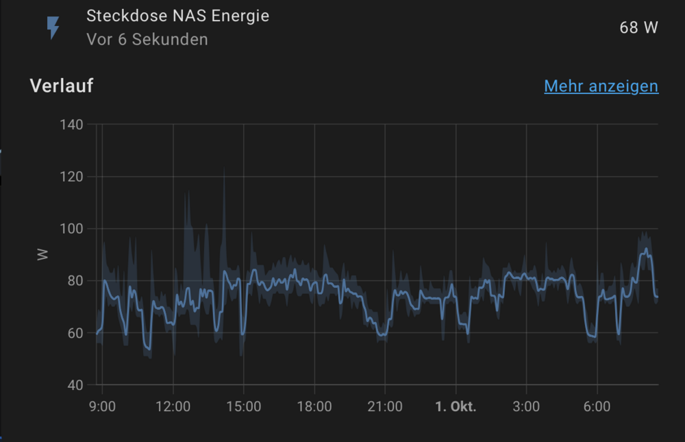Click the 'W' y-axis unit label
This screenshot has height=442, width=685.
click(x=42, y=254)
